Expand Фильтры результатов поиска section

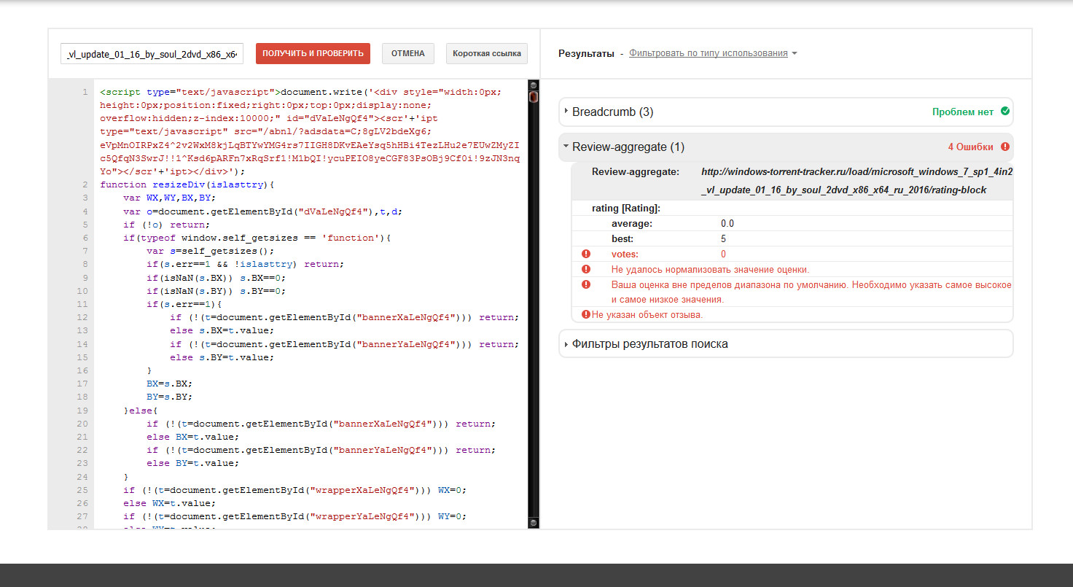tap(786, 343)
